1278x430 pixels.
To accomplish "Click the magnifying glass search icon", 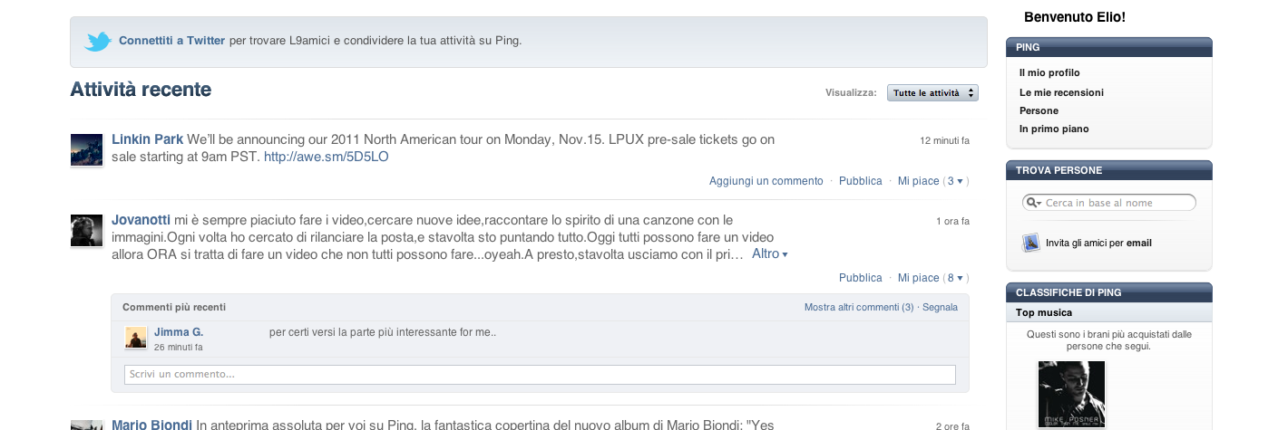I will (x=1032, y=203).
